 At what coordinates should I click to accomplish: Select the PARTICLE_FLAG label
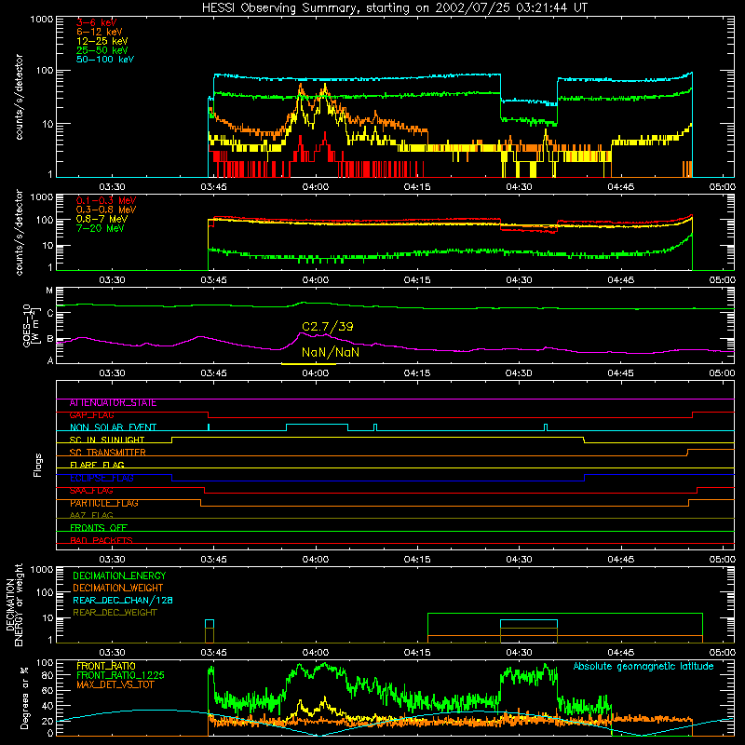click(x=104, y=503)
